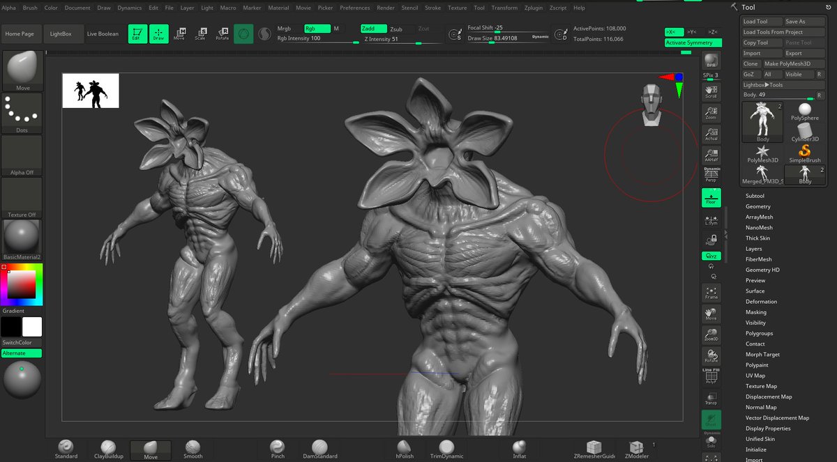Click the Rotate icon in right shelf
The height and width of the screenshot is (462, 837).
pyautogui.click(x=711, y=356)
